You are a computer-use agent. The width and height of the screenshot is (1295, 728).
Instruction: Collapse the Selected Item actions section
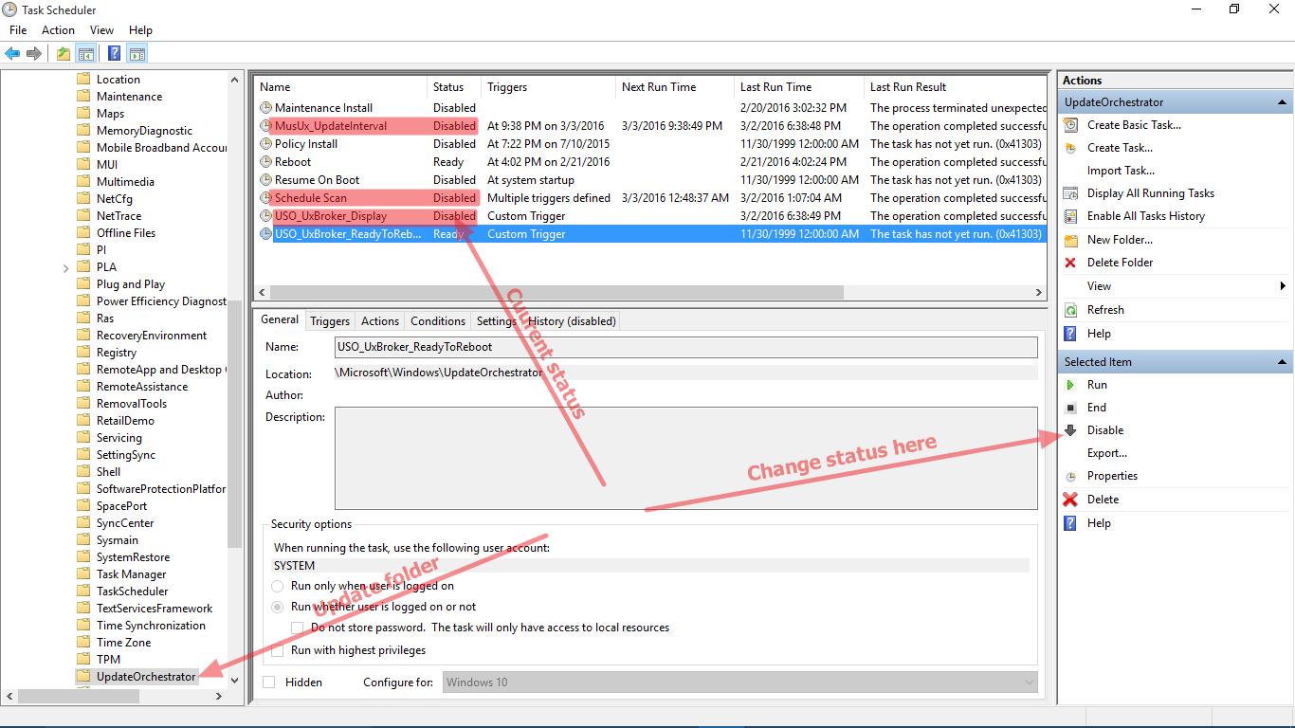coord(1282,362)
